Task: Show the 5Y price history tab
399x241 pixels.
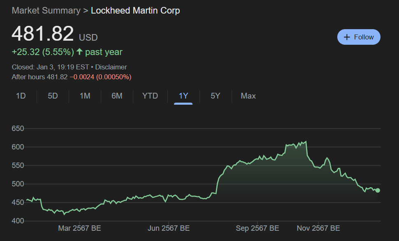Action: pyautogui.click(x=215, y=96)
